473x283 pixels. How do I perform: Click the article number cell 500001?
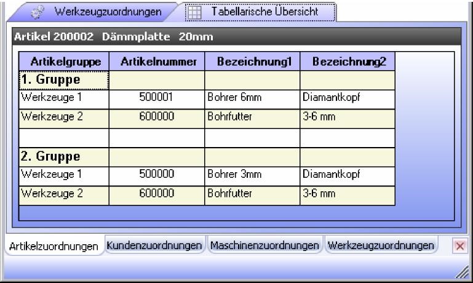tap(157, 99)
